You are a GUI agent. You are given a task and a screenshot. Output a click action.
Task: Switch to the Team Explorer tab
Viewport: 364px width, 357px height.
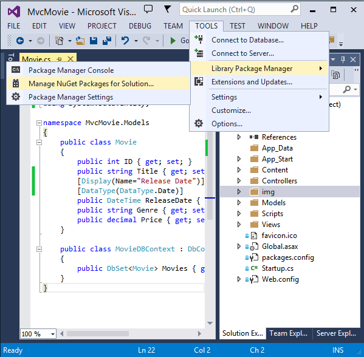tap(289, 333)
